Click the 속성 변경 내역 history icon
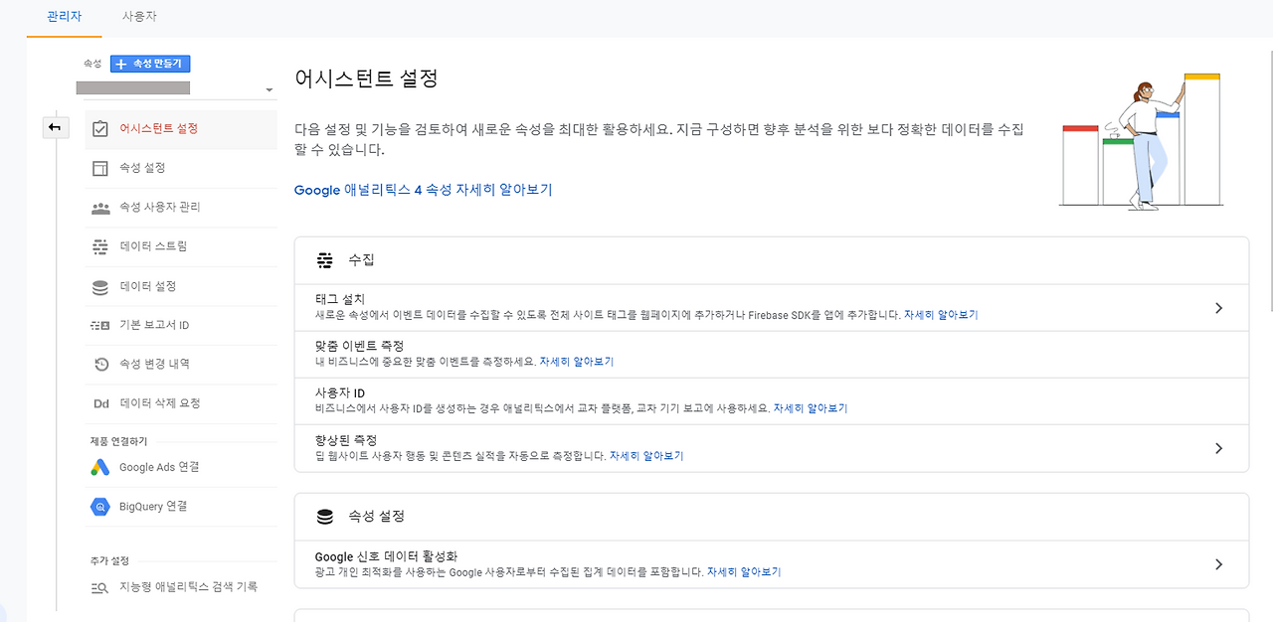 tap(99, 365)
